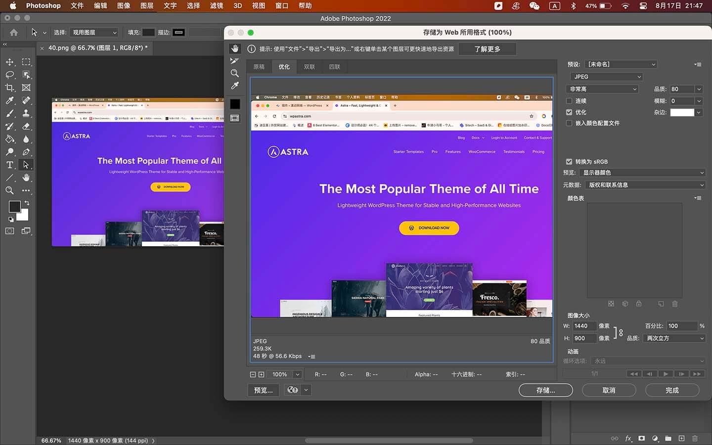Viewport: 712px width, 445px height.
Task: Enable the 连续 progressive checkbox
Action: 569,101
